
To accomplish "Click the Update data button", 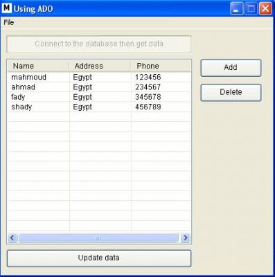I will click(99, 258).
